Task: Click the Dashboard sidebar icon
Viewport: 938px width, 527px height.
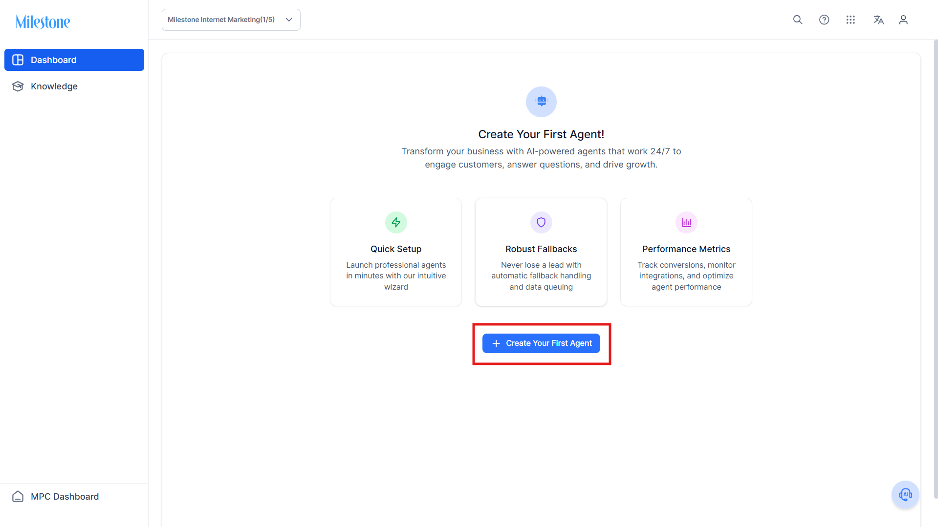Action: [18, 60]
